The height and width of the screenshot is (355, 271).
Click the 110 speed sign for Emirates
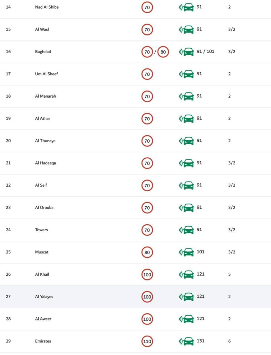click(147, 341)
